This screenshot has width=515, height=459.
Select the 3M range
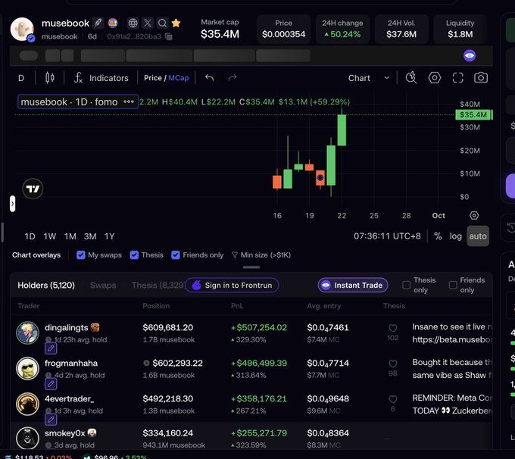pos(90,236)
